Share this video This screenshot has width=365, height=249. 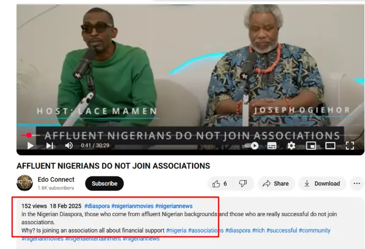pyautogui.click(x=276, y=184)
